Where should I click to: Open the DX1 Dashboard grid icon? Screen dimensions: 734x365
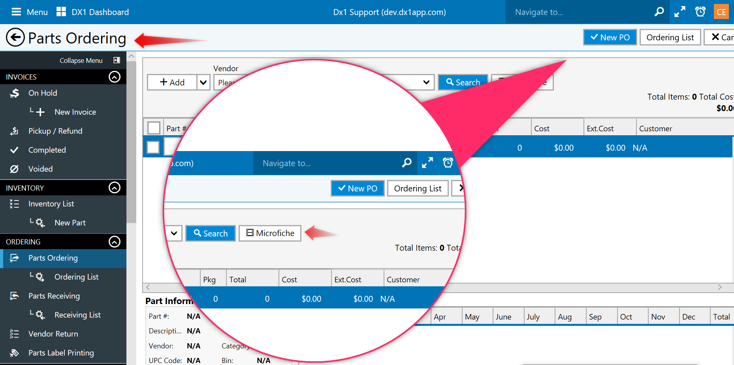tap(61, 12)
